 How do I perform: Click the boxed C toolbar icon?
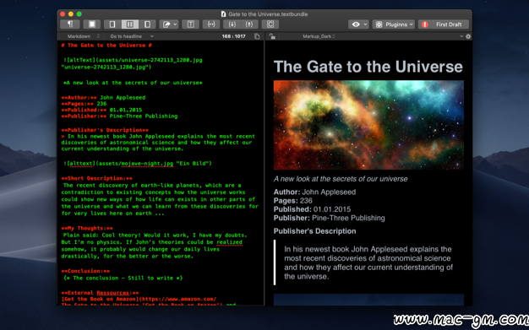pos(270,24)
